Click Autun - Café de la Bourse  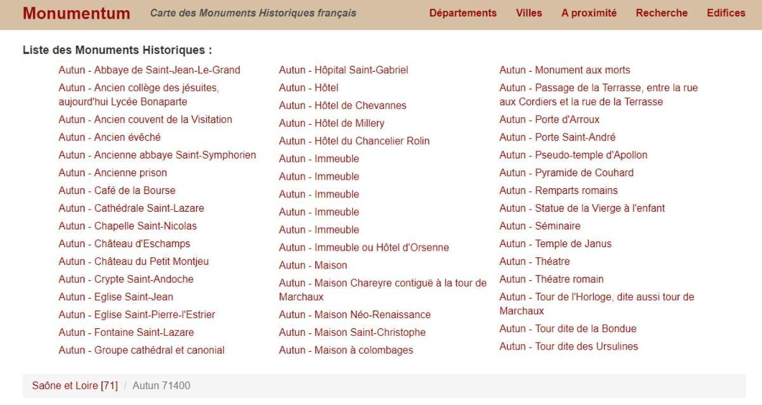pyautogui.click(x=117, y=190)
